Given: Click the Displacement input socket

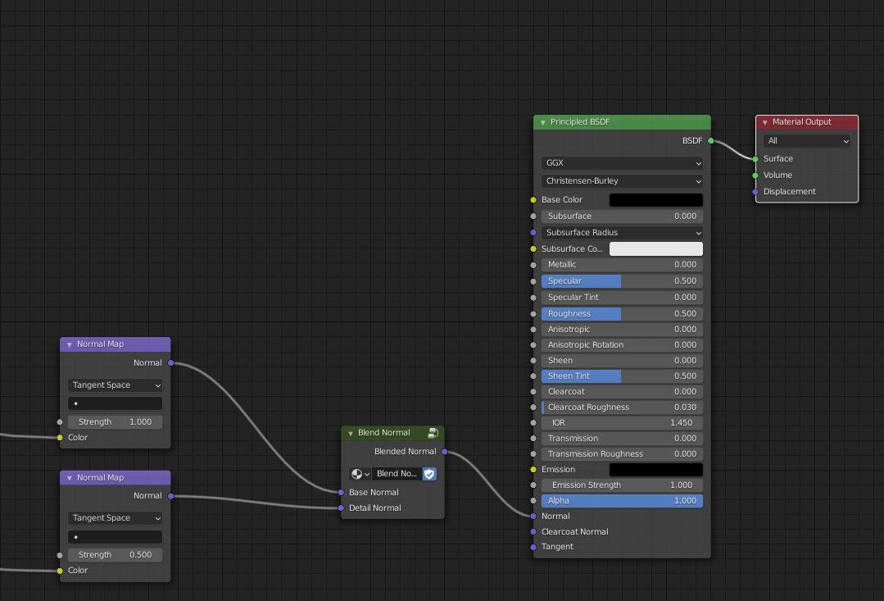Looking at the screenshot, I should pos(755,192).
